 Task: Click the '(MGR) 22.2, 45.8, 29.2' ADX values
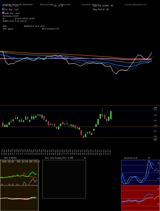[34, 26]
